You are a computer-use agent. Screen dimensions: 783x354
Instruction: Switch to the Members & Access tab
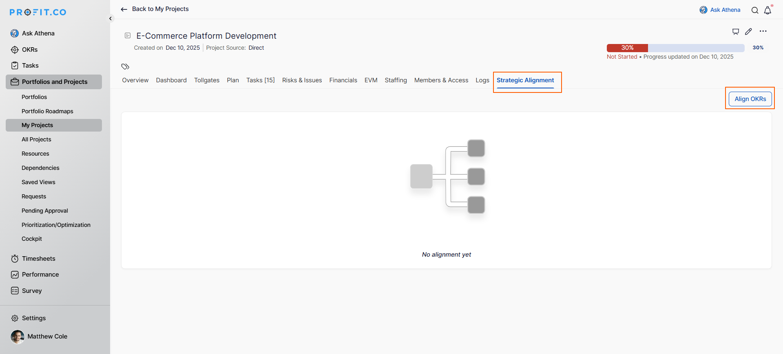point(441,80)
